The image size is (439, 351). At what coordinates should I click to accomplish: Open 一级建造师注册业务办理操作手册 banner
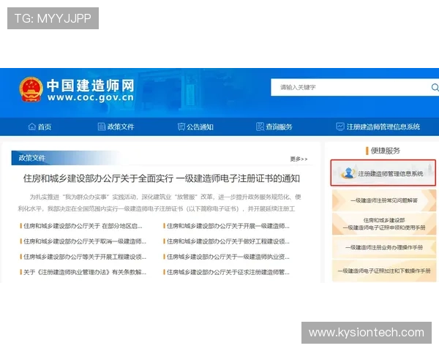384,247
